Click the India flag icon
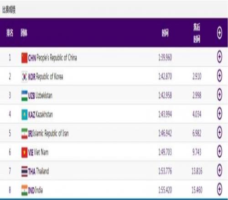The width and height of the screenshot is (228, 200). click(24, 190)
